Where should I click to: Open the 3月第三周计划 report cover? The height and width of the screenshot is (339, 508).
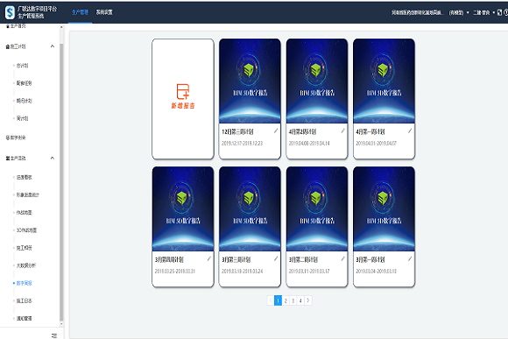(250, 209)
